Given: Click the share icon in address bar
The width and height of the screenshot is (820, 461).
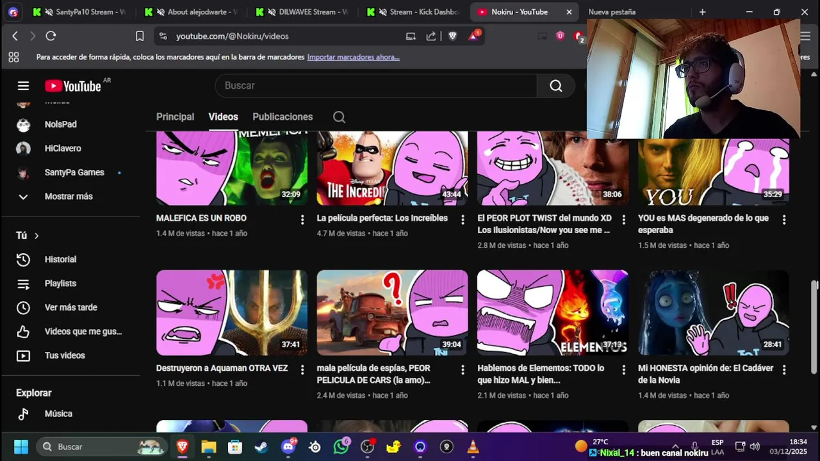Looking at the screenshot, I should pyautogui.click(x=431, y=36).
